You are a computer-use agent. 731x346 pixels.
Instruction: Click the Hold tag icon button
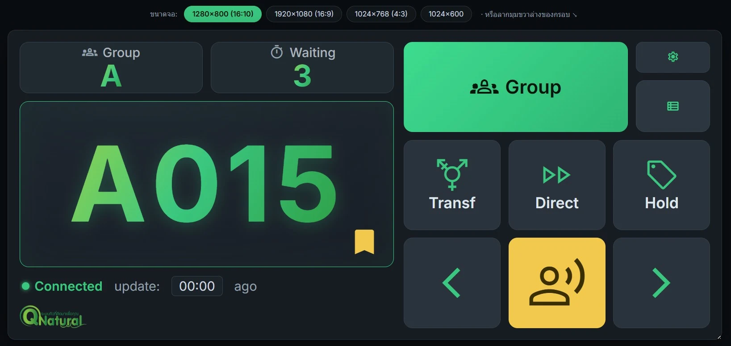[661, 185]
